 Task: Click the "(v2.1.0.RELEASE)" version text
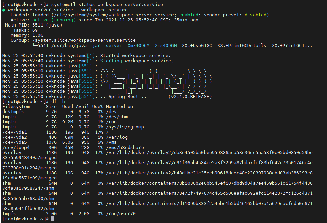tap(190, 97)
